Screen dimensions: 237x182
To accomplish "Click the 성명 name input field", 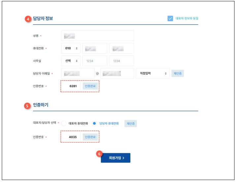I will (97, 36).
